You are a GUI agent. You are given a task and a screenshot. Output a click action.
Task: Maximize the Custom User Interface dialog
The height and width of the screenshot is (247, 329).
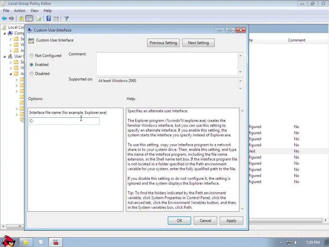click(230, 30)
